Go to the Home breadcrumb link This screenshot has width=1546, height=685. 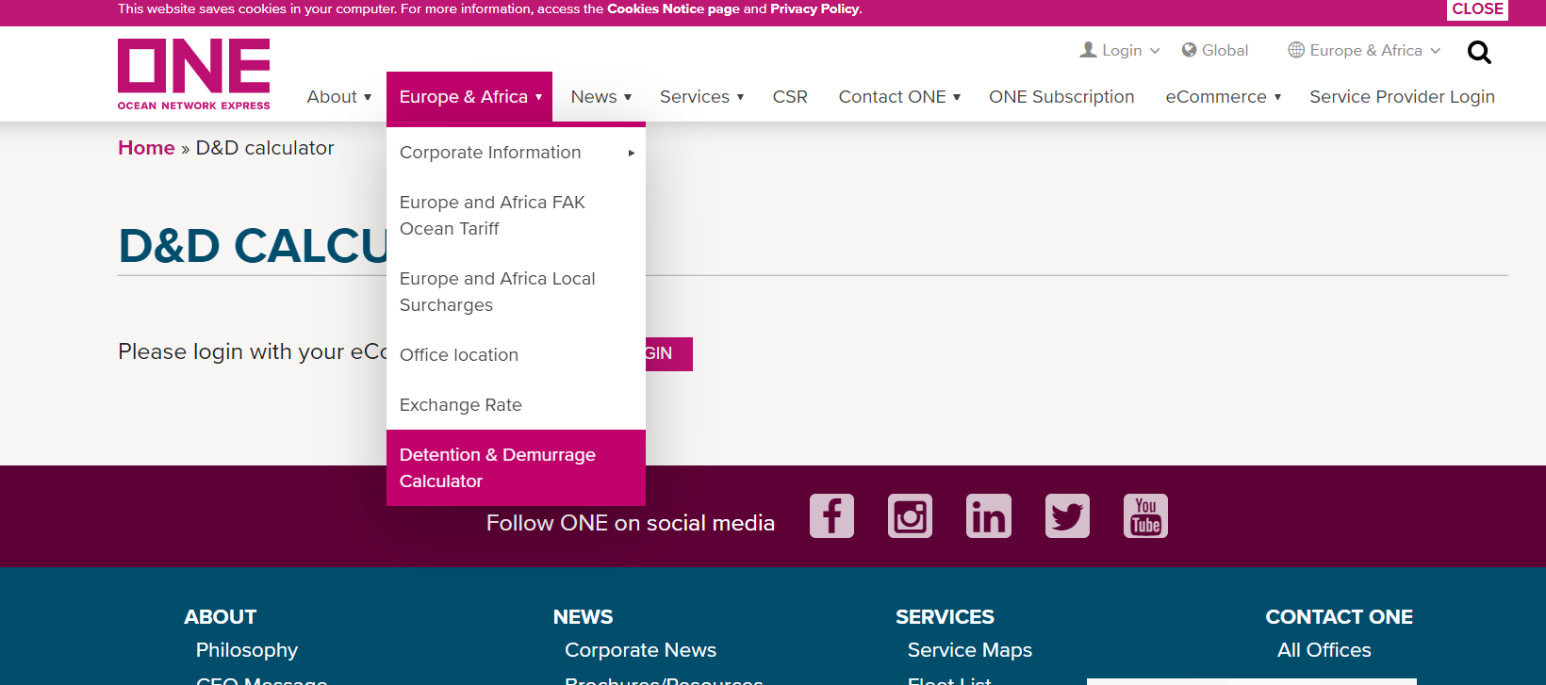tap(146, 148)
